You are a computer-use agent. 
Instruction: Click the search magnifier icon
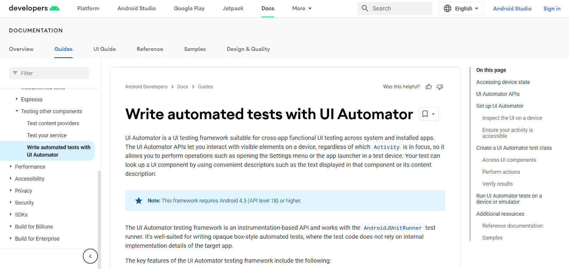365,8
